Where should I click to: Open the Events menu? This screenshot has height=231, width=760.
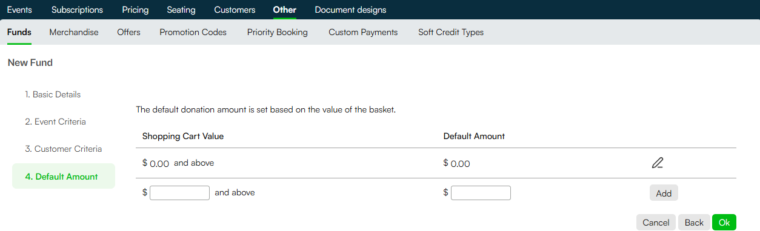(x=19, y=10)
